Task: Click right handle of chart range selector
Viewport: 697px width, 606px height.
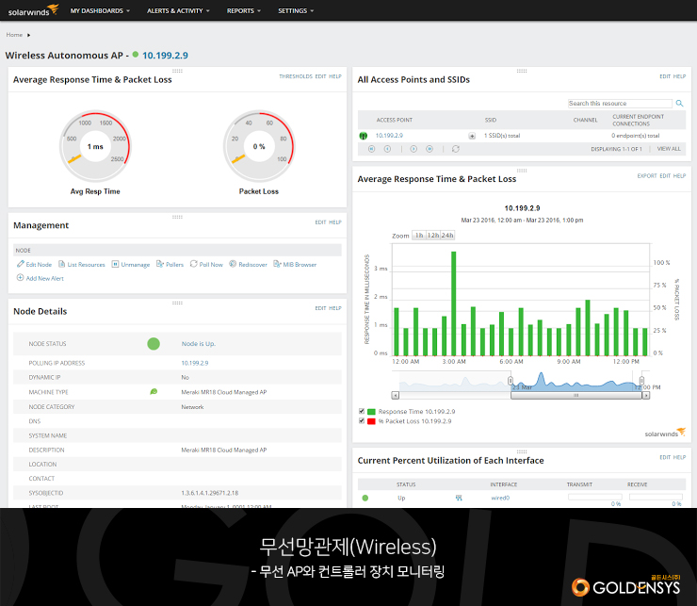Action: [641, 381]
